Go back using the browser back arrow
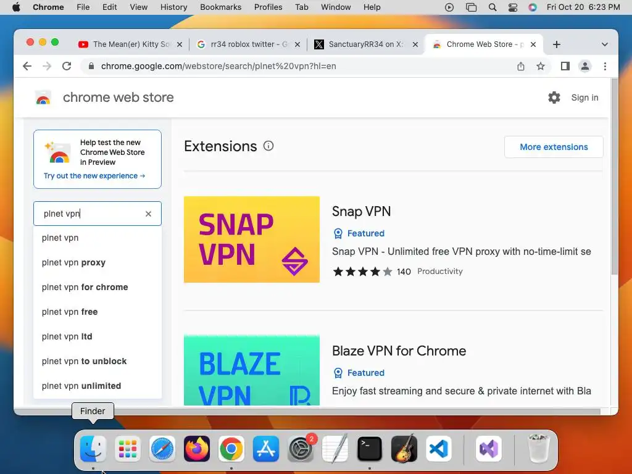Screen dimensions: 632x474 coord(27,66)
